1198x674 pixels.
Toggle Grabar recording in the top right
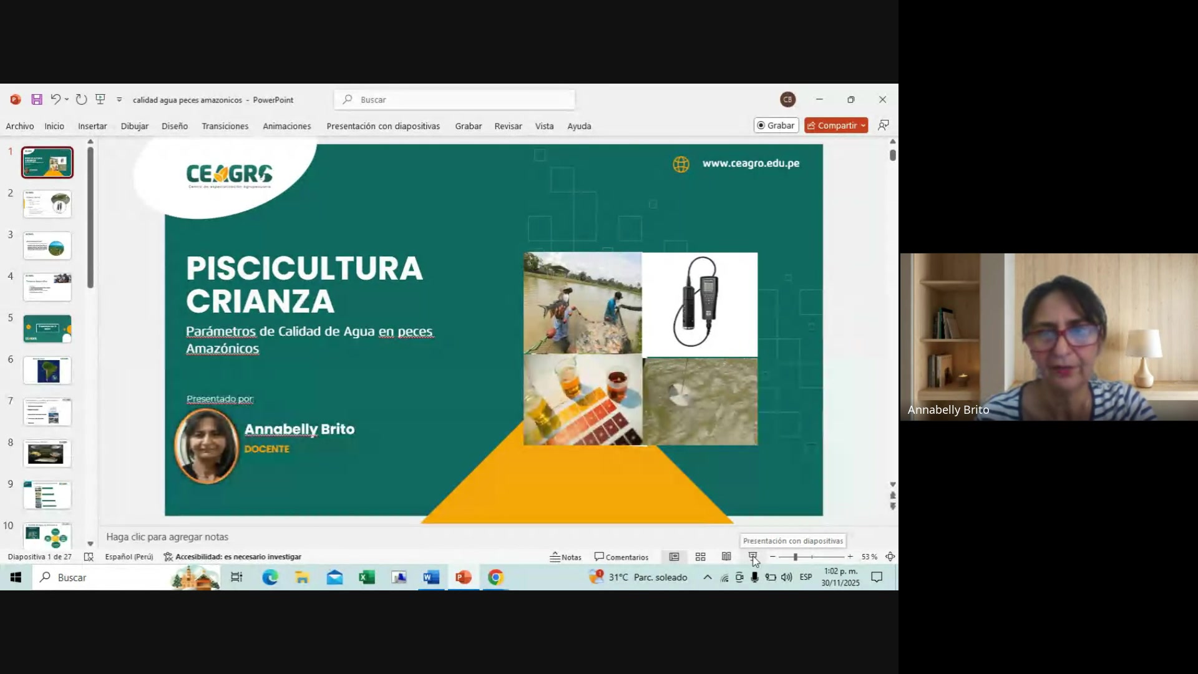click(x=776, y=125)
